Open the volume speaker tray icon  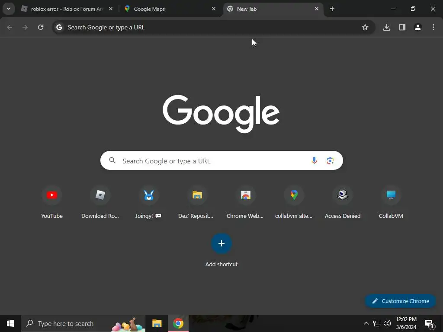[x=387, y=323]
